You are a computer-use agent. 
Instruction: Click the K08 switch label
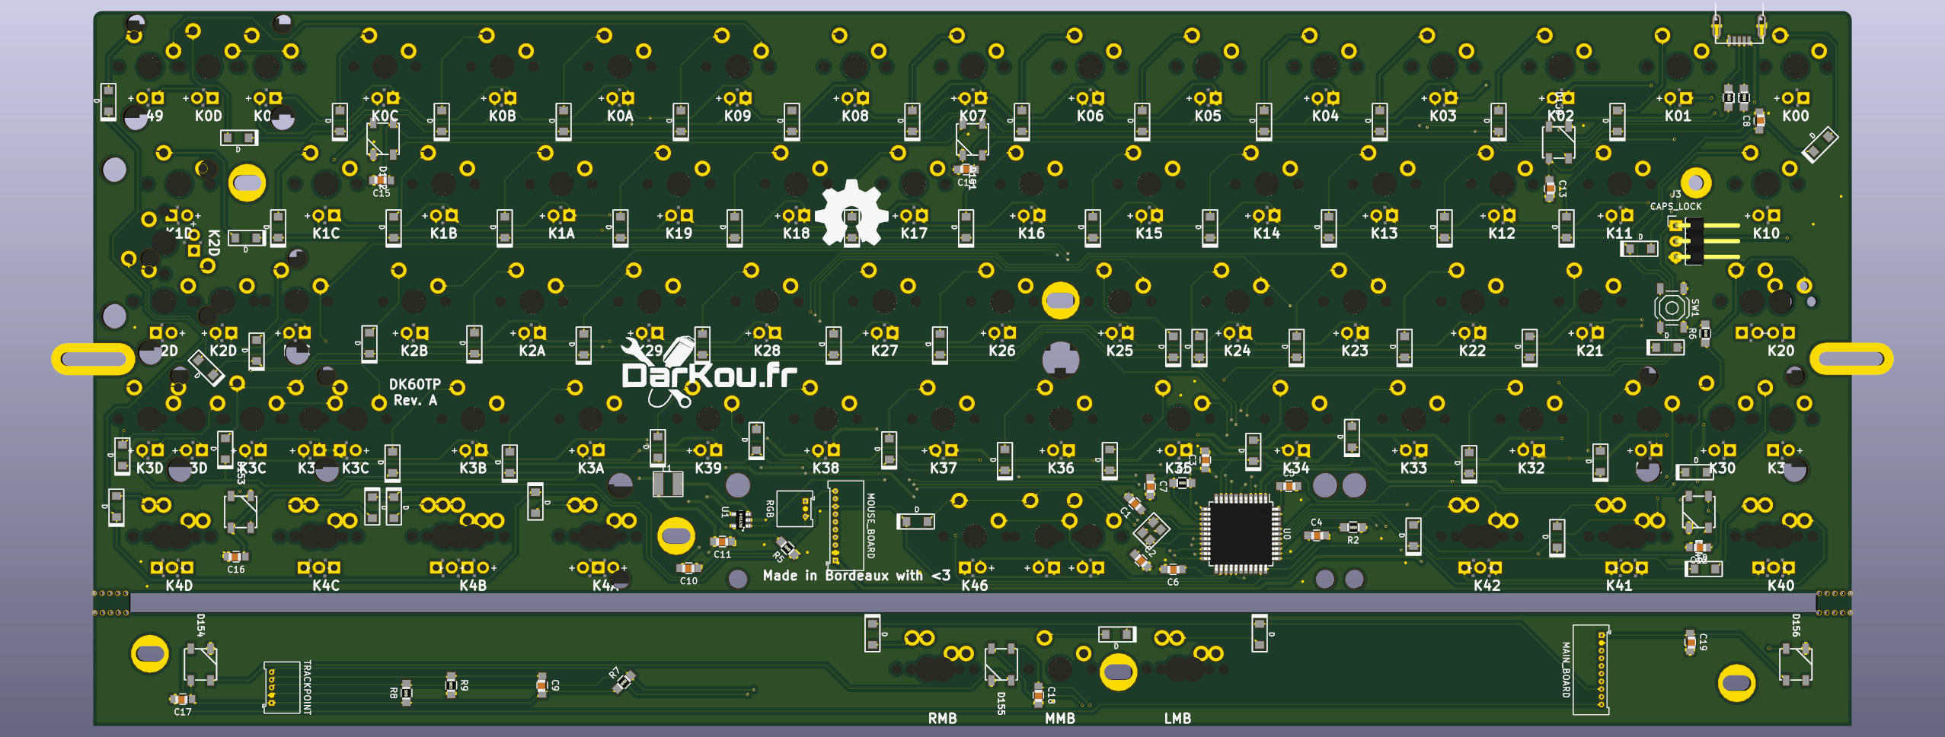pyautogui.click(x=854, y=116)
